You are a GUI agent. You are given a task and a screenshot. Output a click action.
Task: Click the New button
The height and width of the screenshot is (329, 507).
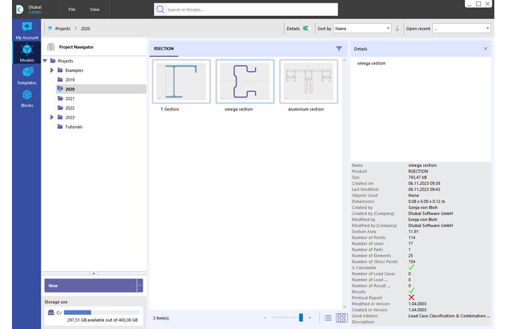(91, 286)
